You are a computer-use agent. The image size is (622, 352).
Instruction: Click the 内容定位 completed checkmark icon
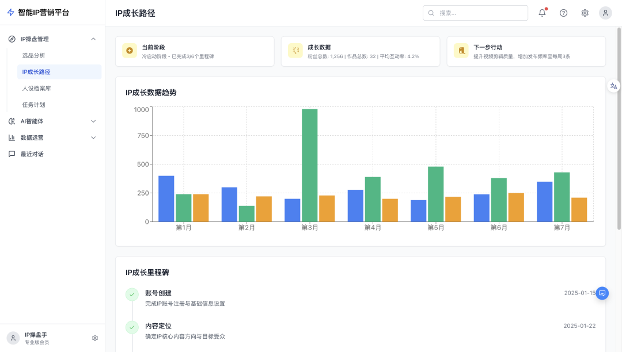coord(132,327)
